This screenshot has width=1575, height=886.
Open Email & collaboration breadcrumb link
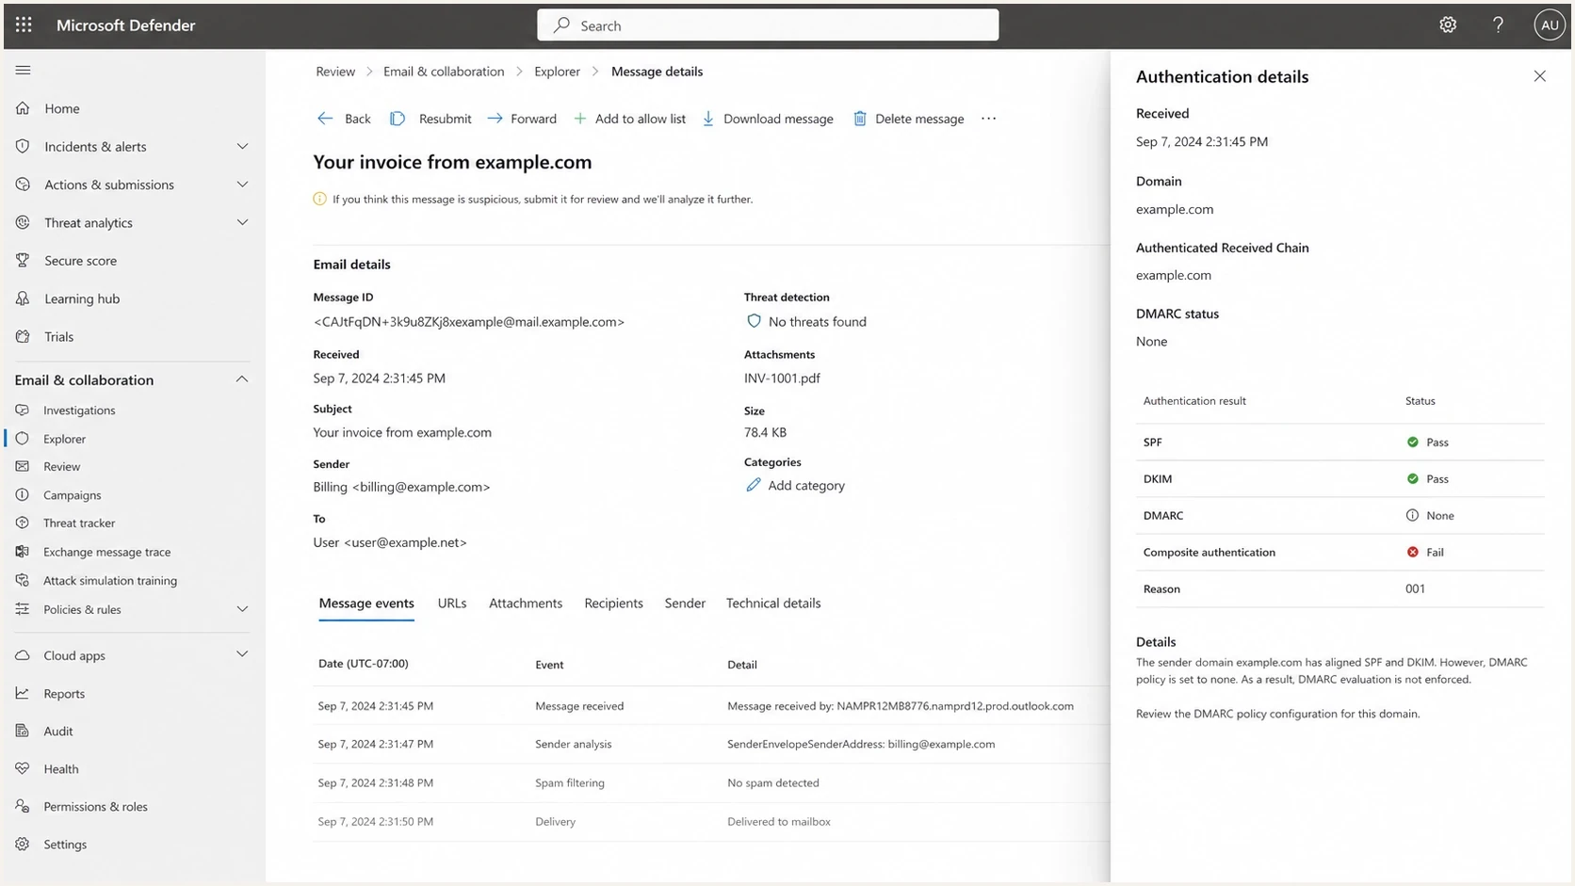coord(444,72)
